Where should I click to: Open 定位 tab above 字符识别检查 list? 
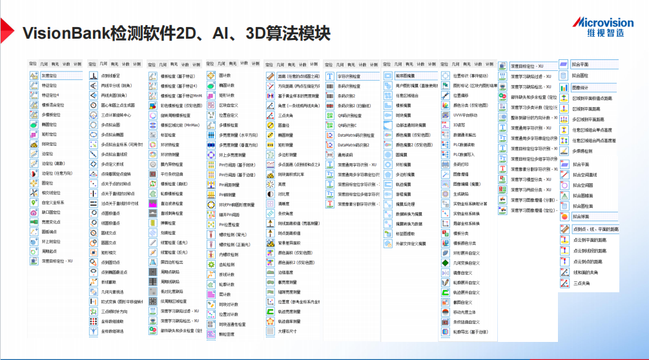[x=329, y=65]
